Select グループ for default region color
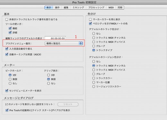The width and height of the screenshot is (167, 120). point(94,74)
